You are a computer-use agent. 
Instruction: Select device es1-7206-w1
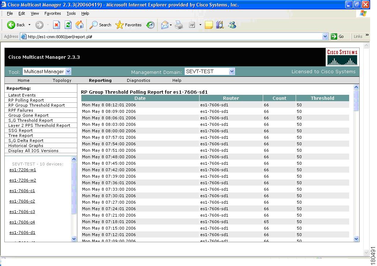[x=23, y=170]
